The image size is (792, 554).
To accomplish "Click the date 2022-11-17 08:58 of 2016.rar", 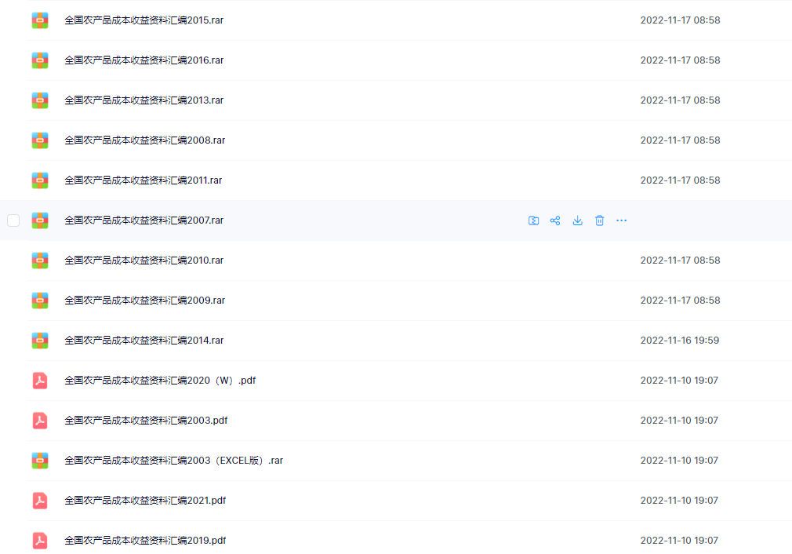I will [680, 60].
